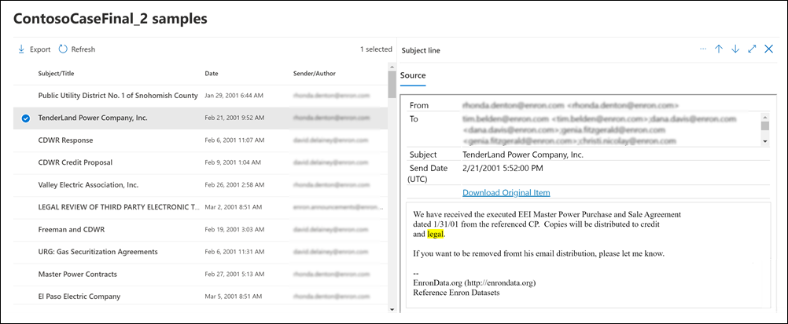The height and width of the screenshot is (324, 788).
Task: Click the To field scroll up arrow
Action: [x=765, y=116]
